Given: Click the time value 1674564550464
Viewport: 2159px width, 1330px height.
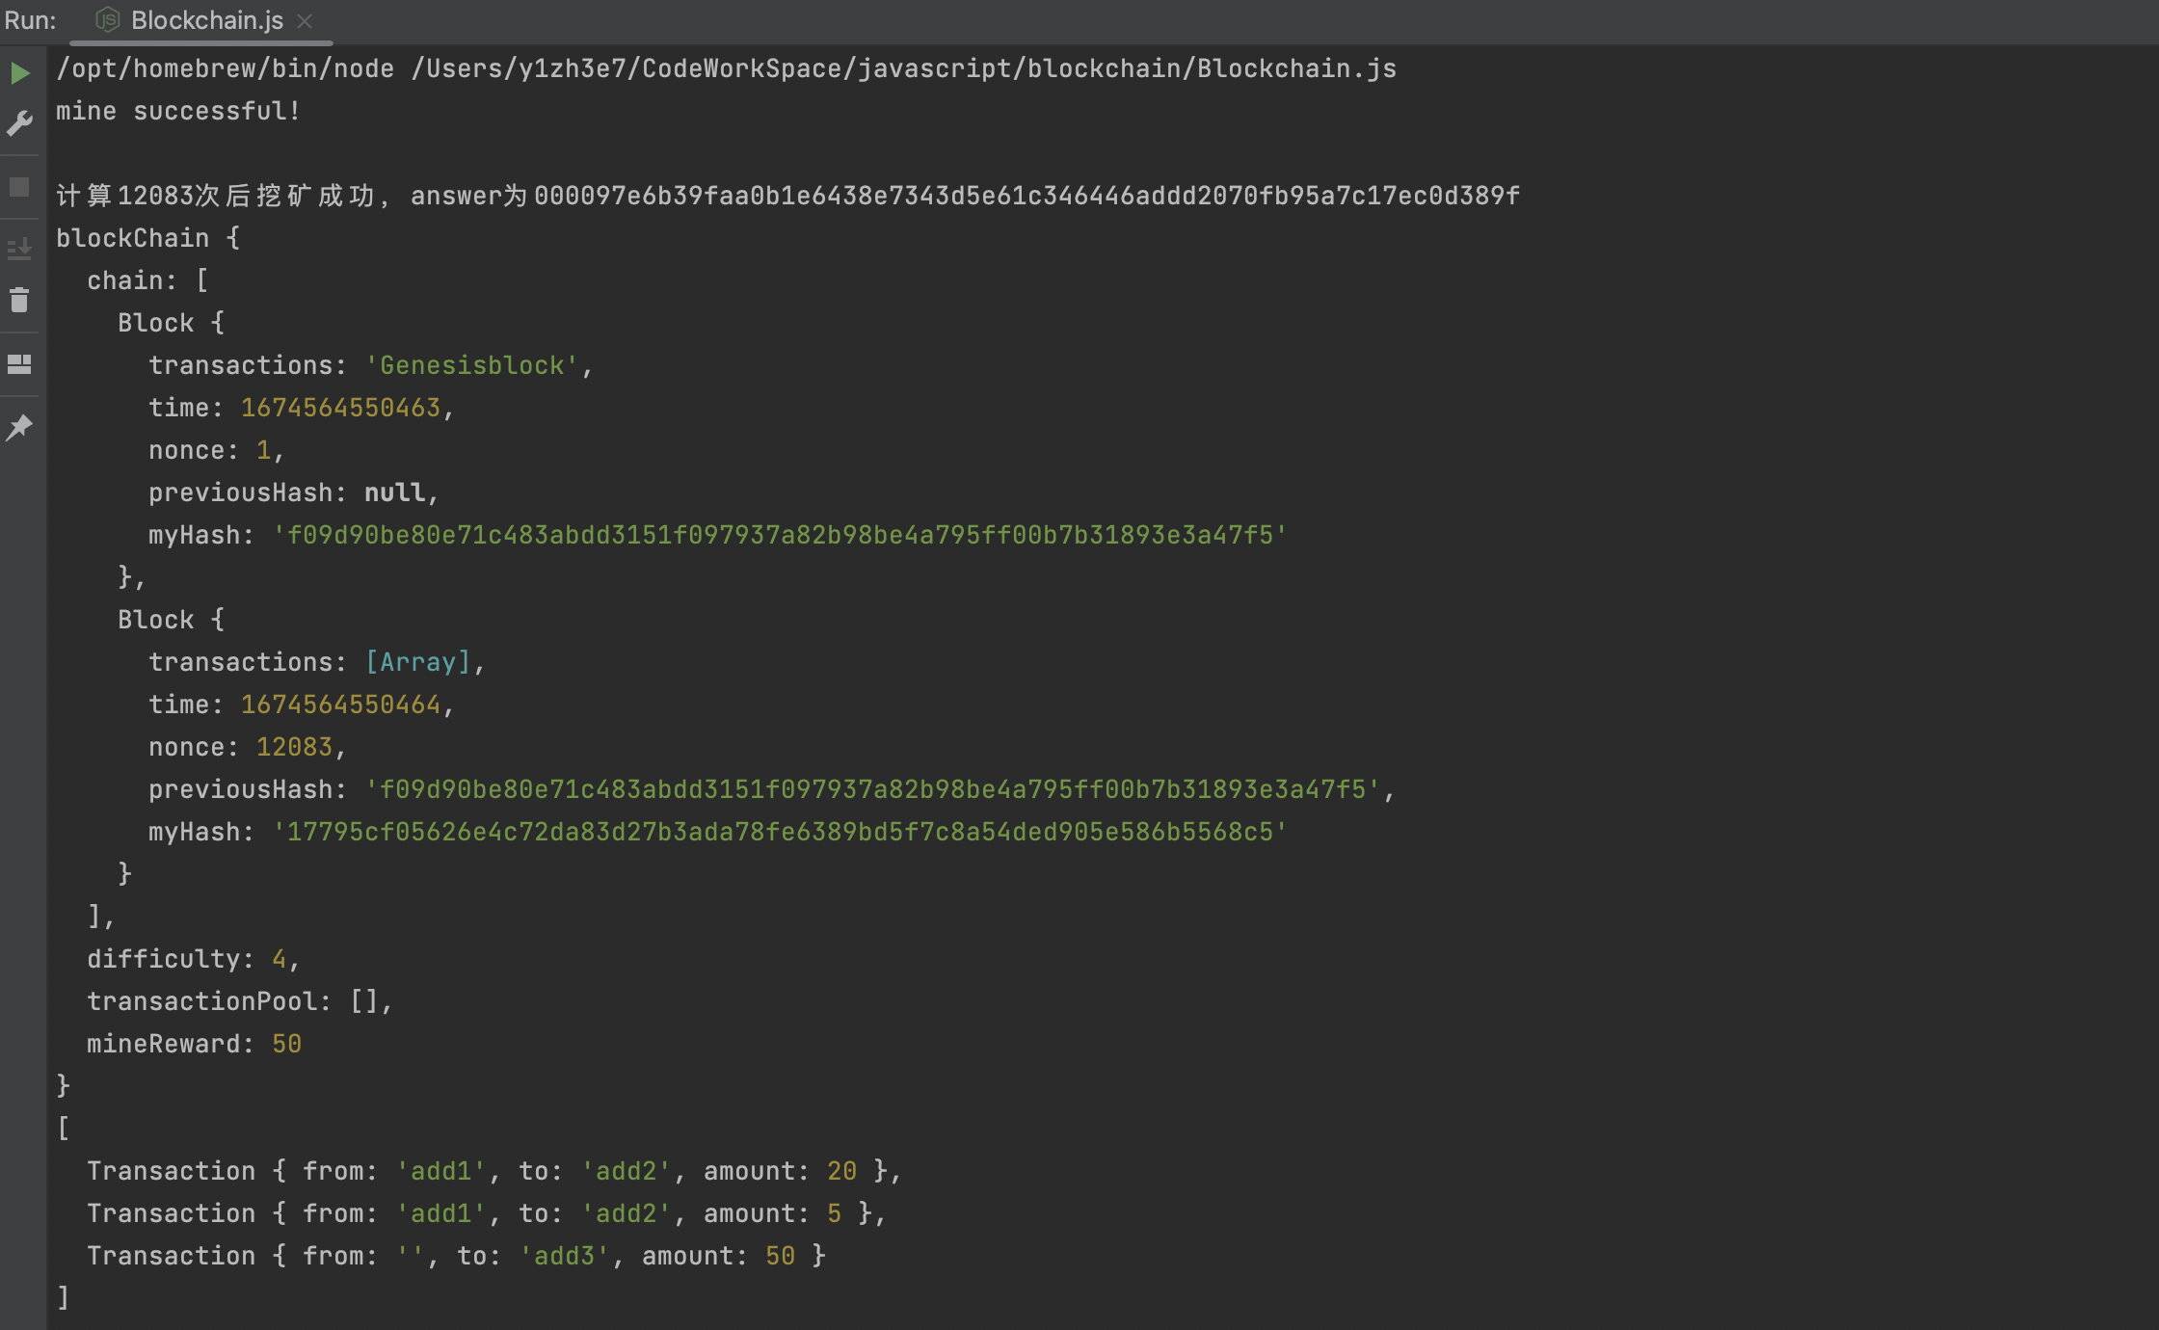Looking at the screenshot, I should 340,705.
